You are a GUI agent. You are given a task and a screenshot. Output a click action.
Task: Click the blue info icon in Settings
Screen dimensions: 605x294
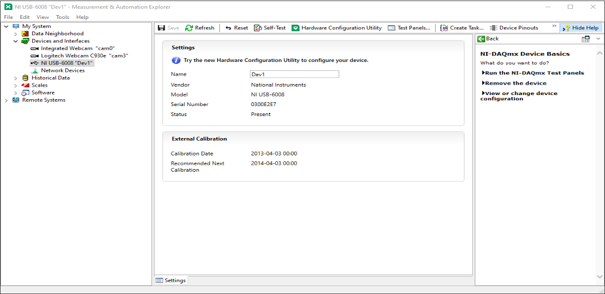(x=176, y=60)
